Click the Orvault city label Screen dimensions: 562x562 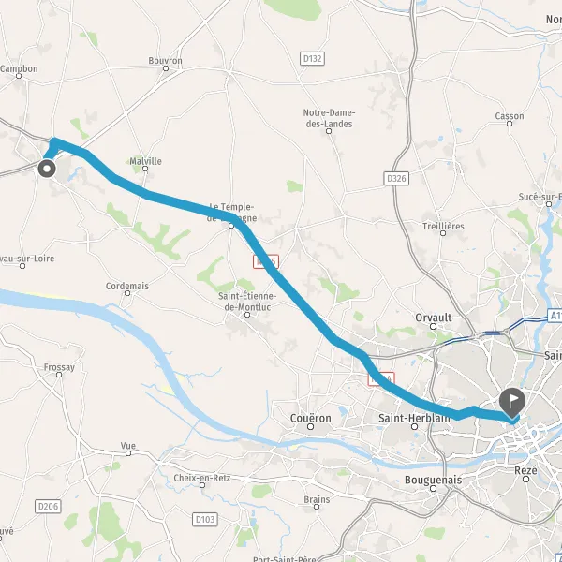coord(434,318)
